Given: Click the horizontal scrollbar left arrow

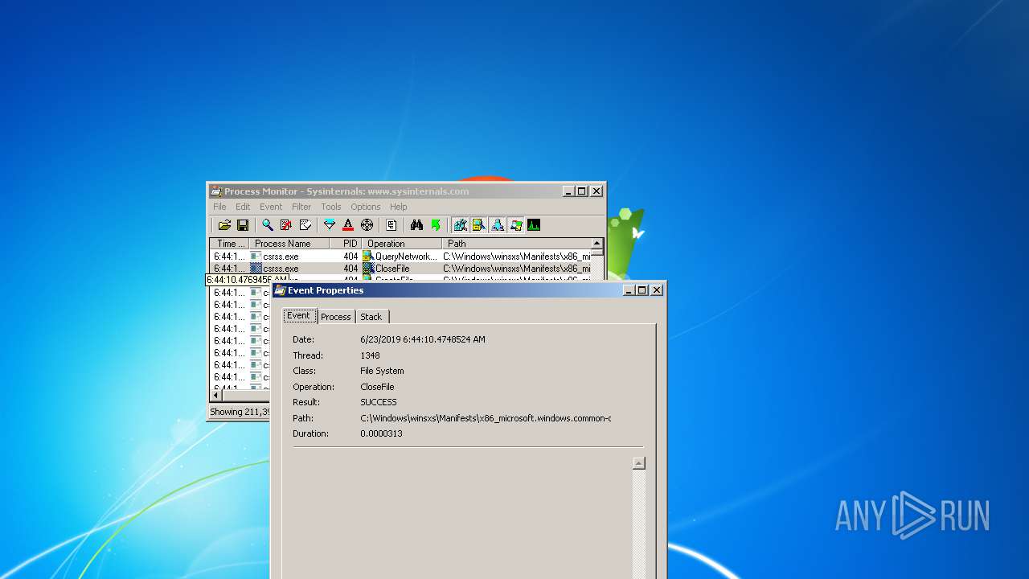Looking at the screenshot, I should pos(215,396).
